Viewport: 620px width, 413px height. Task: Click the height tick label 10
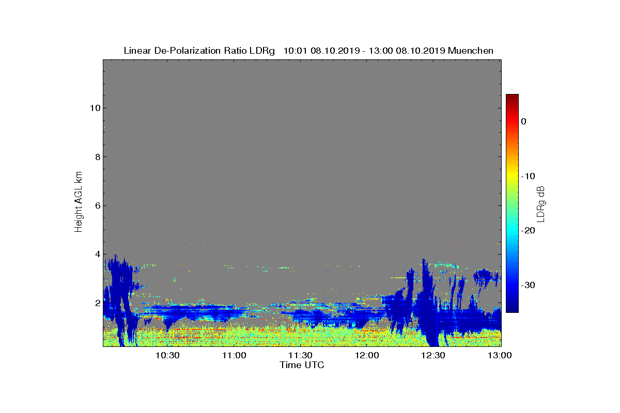tap(94, 108)
